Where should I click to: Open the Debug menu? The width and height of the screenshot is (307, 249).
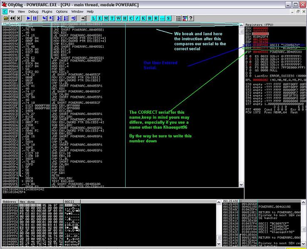(x=33, y=12)
